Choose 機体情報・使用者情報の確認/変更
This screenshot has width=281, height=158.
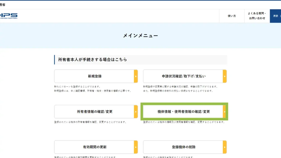point(183,112)
